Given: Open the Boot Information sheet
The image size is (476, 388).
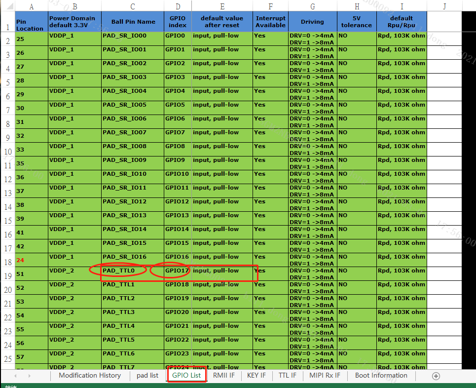Looking at the screenshot, I should click(381, 375).
